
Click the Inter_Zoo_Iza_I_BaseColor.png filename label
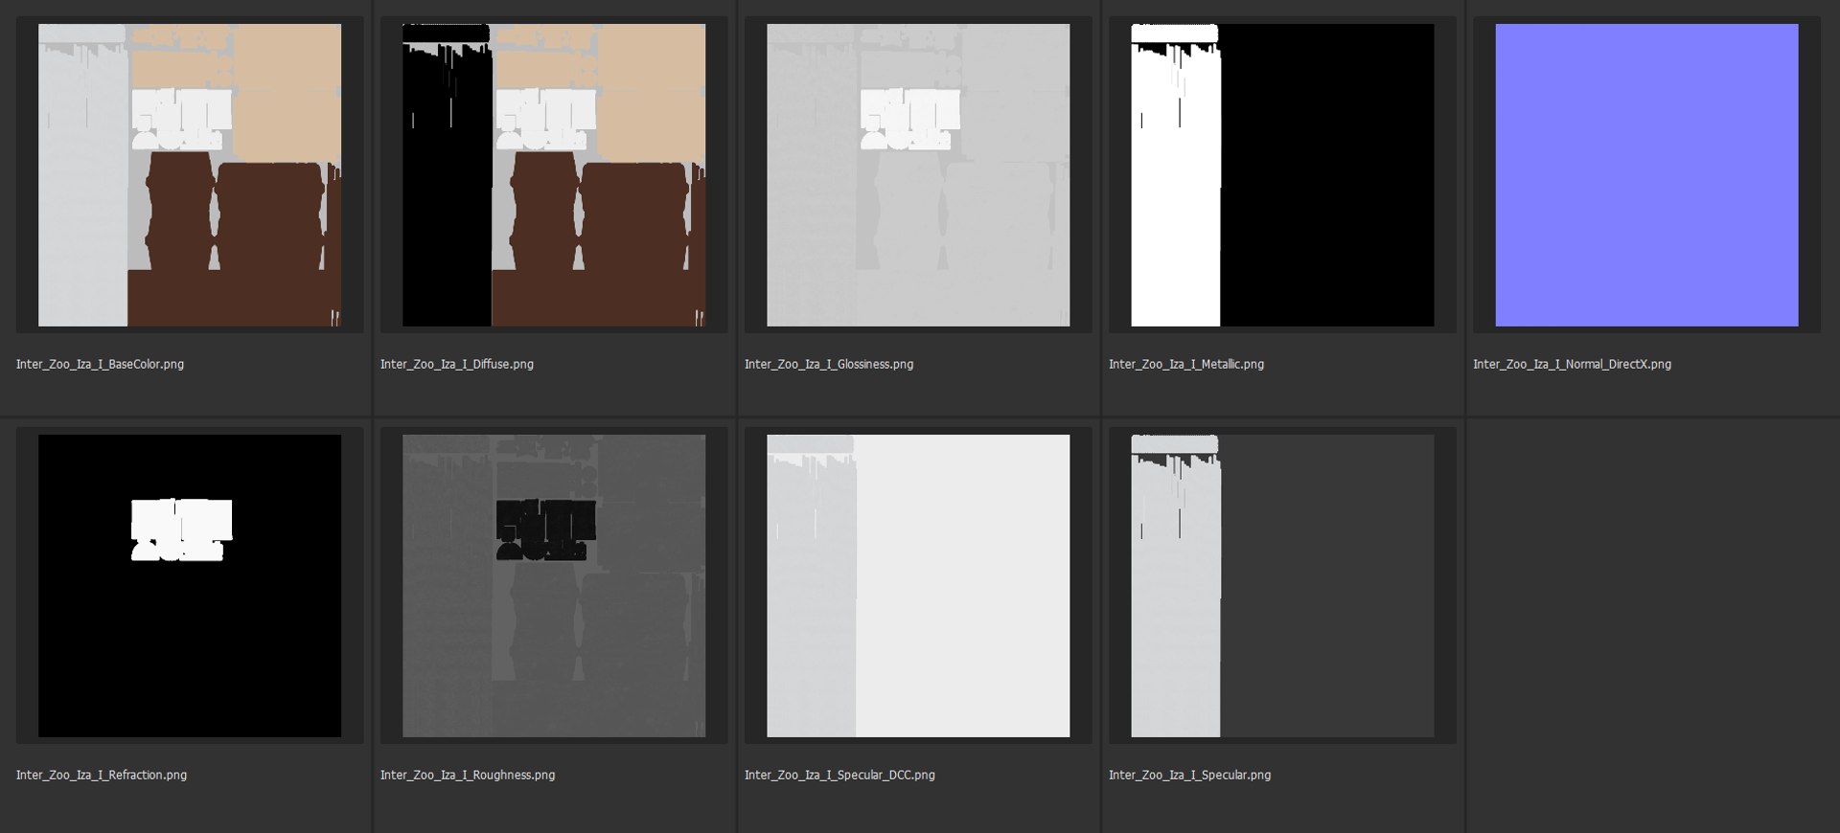click(100, 365)
